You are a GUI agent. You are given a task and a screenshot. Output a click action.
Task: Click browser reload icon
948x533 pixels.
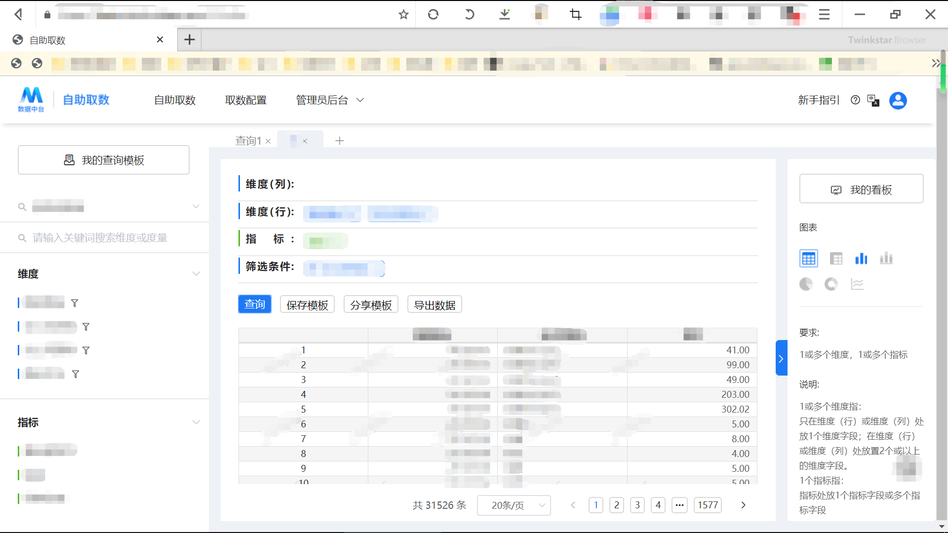[433, 15]
